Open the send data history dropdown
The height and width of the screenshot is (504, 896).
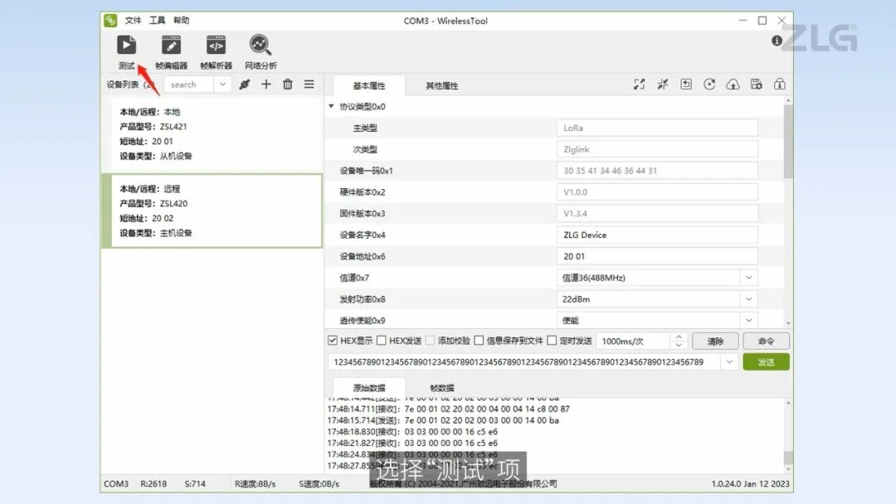tap(729, 362)
